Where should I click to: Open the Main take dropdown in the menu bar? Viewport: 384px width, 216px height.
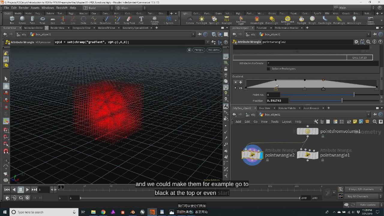(353, 8)
